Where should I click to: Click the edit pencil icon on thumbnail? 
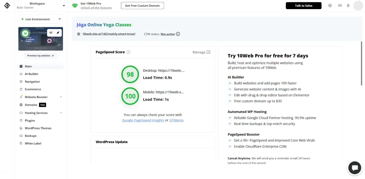coord(58,33)
